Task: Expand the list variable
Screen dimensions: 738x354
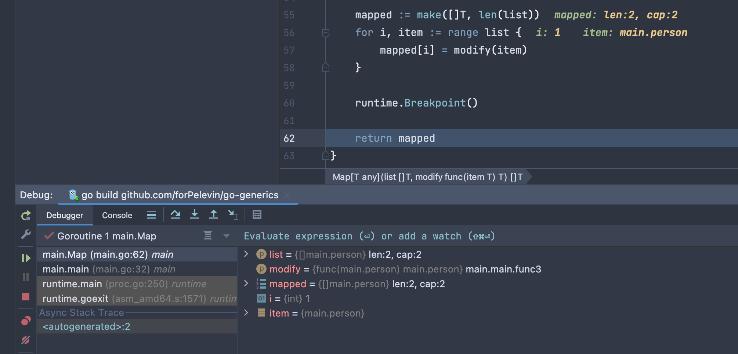Action: [x=246, y=254]
